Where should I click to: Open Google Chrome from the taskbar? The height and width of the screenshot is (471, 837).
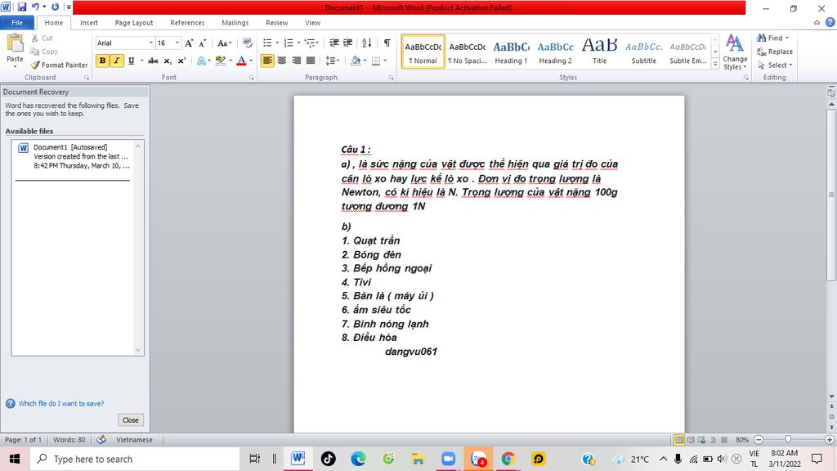pos(508,459)
